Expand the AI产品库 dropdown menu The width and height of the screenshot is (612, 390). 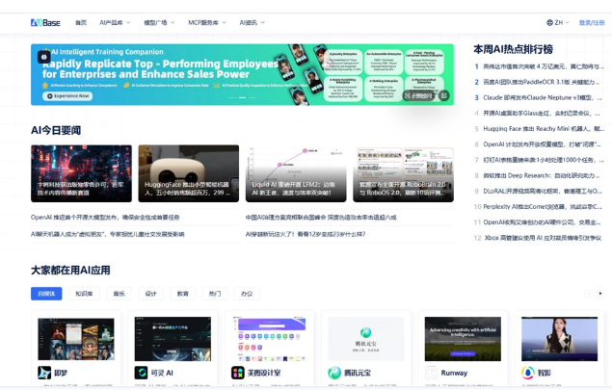[x=115, y=22]
